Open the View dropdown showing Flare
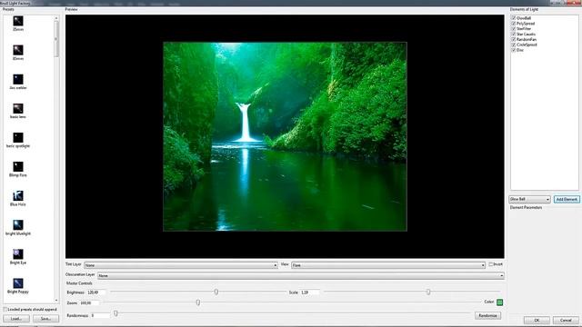The height and width of the screenshot is (327, 582). [x=388, y=265]
